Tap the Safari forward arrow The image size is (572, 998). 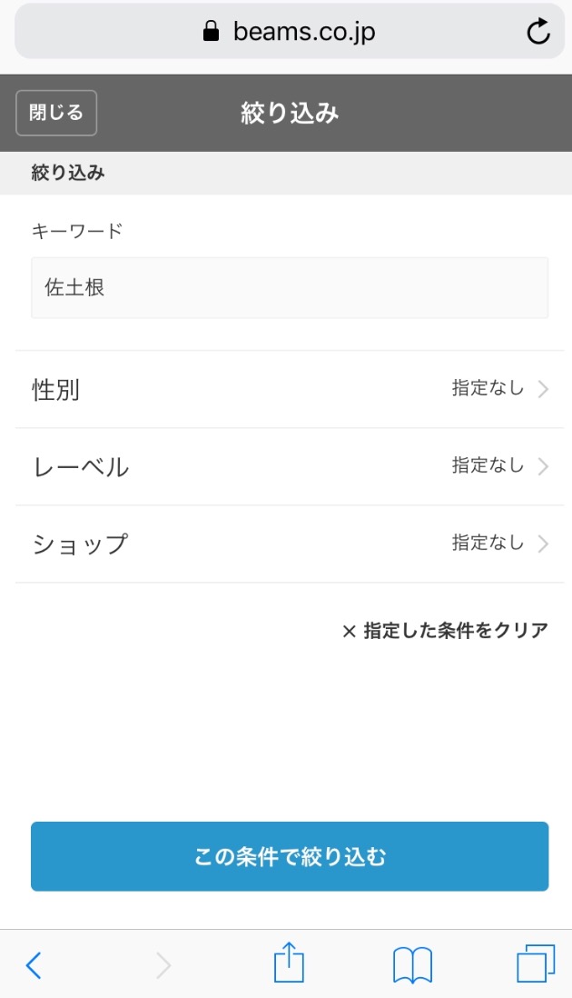tap(163, 964)
